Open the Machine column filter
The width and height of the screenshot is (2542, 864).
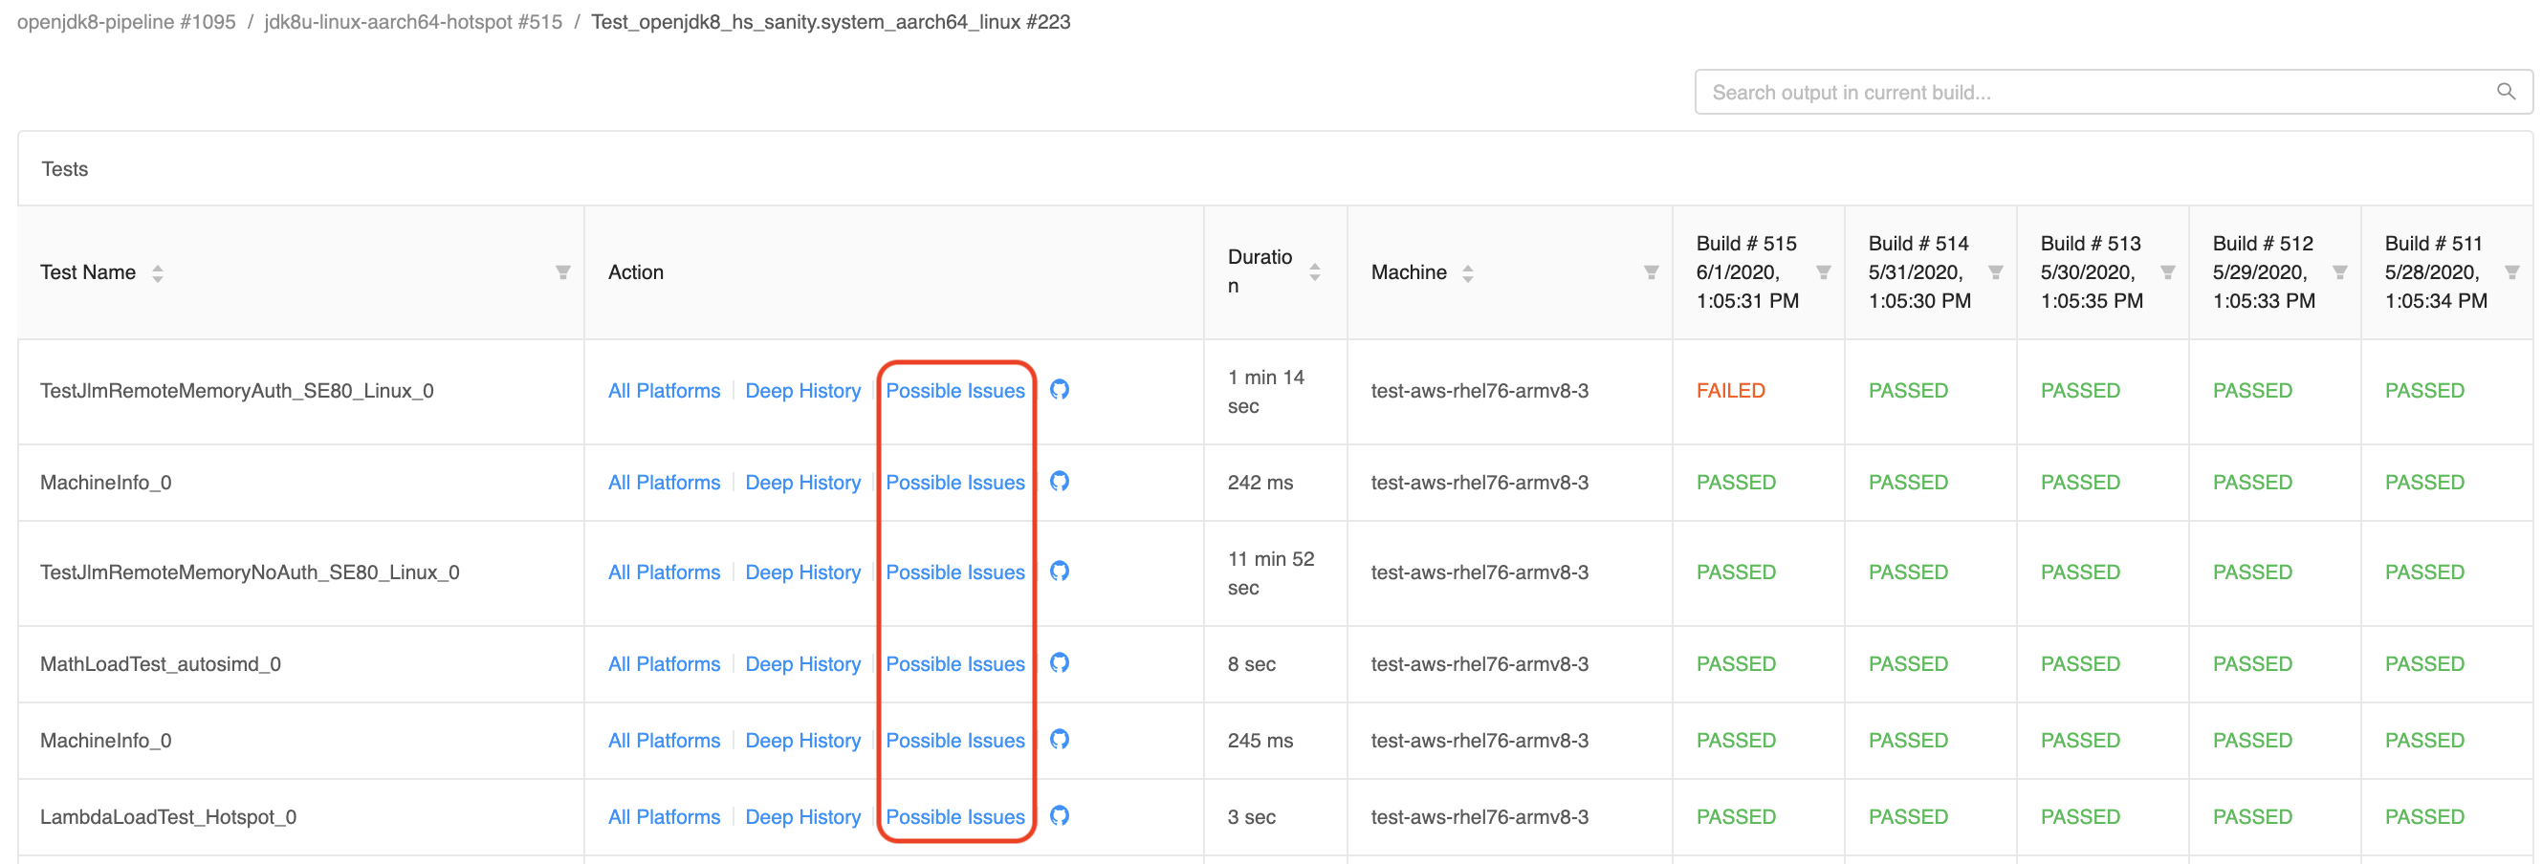1651,272
